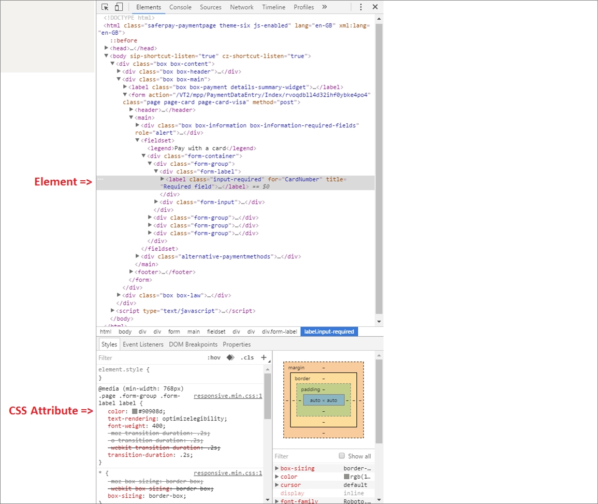Enable the Show all checkbox
The width and height of the screenshot is (598, 504).
pyautogui.click(x=342, y=456)
